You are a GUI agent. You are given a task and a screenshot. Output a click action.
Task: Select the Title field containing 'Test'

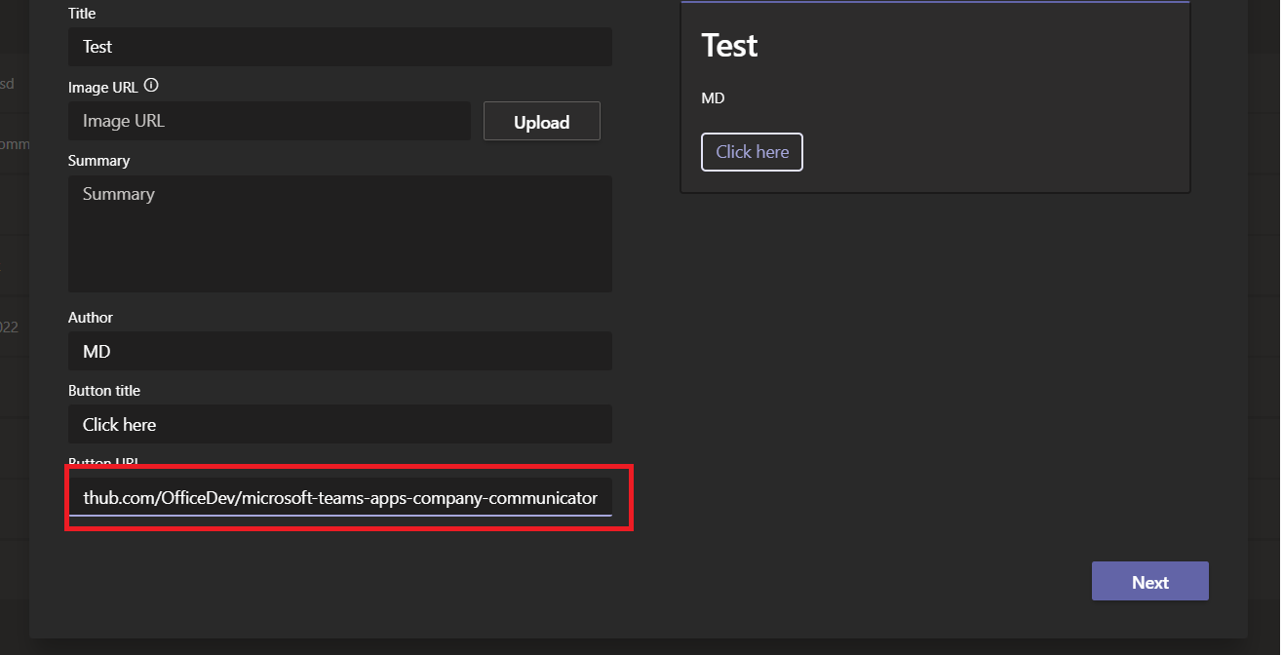(x=339, y=47)
